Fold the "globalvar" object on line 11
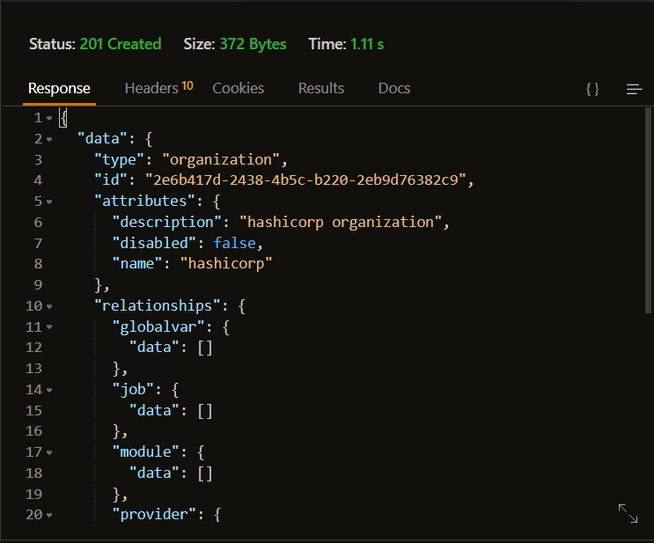Image resolution: width=654 pixels, height=543 pixels. pos(49,327)
